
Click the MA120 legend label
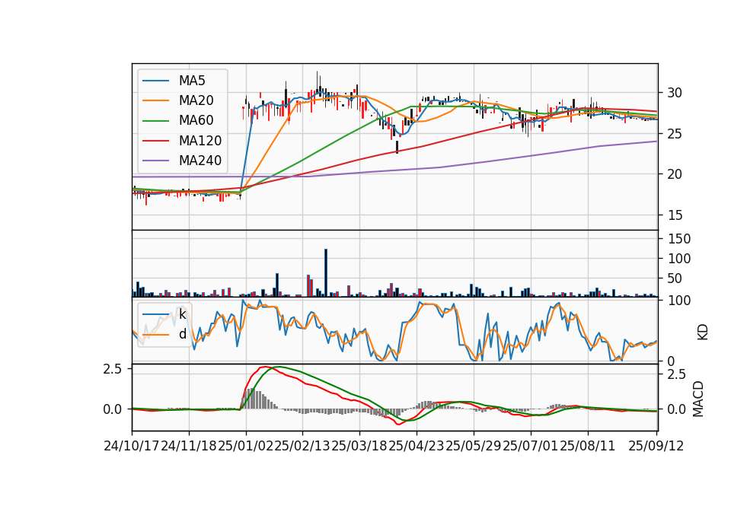[200, 141]
